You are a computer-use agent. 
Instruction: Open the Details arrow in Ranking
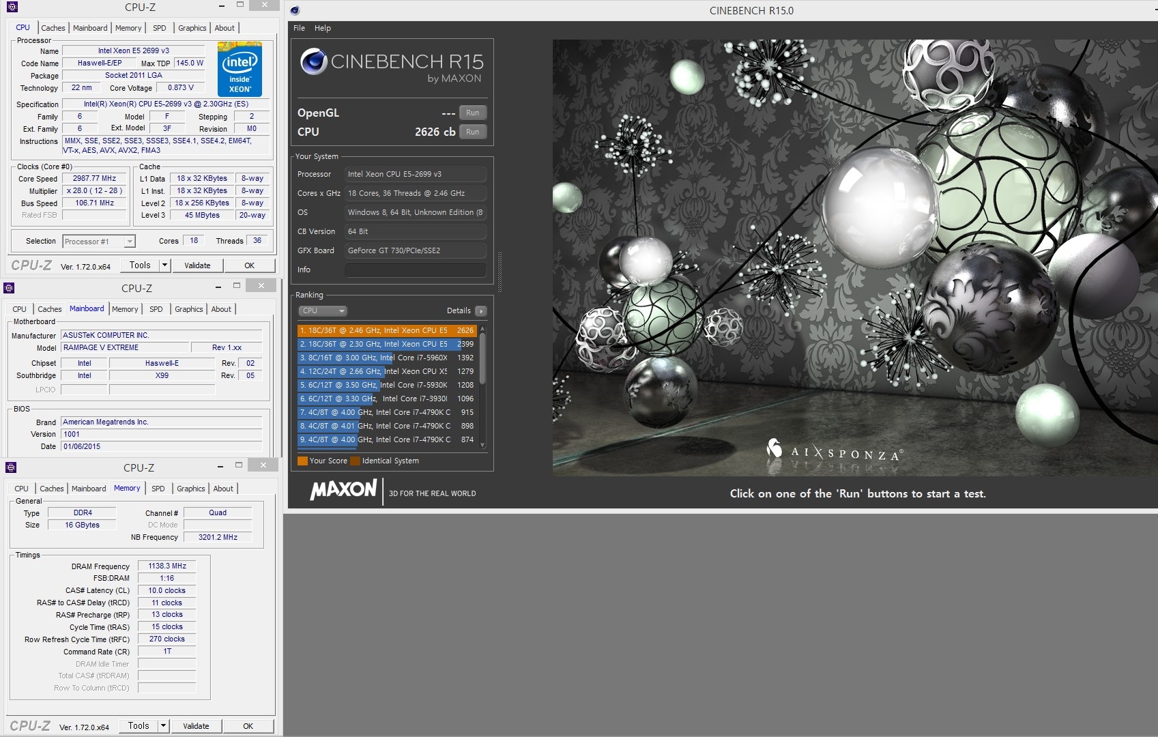click(x=480, y=310)
